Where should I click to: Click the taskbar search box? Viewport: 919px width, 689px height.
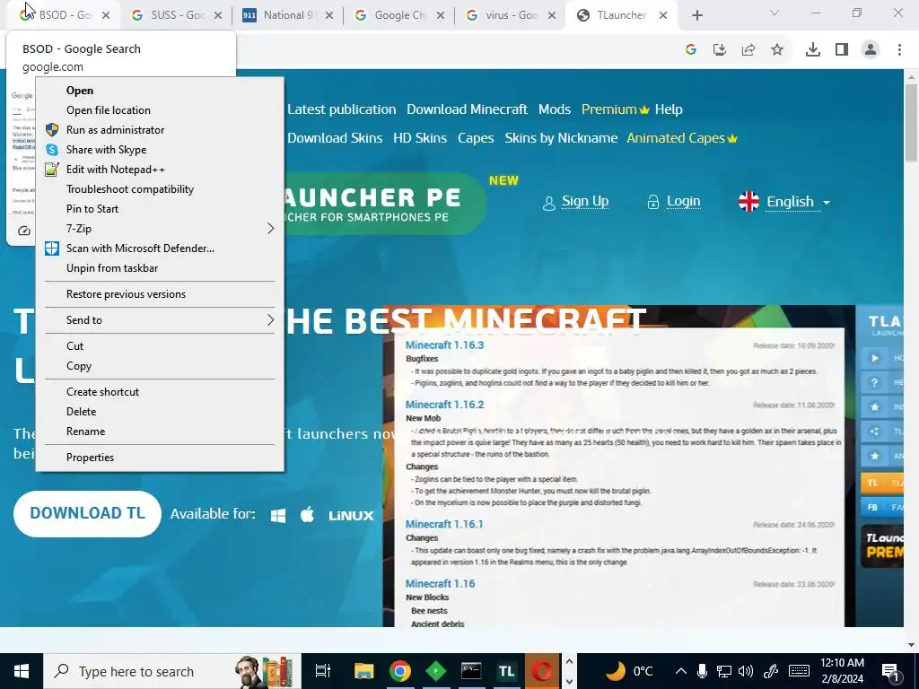pos(171,671)
